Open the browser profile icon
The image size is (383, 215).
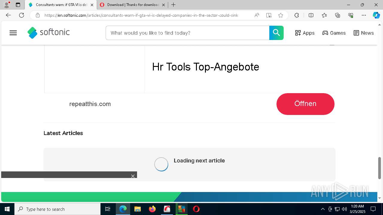click(7, 5)
